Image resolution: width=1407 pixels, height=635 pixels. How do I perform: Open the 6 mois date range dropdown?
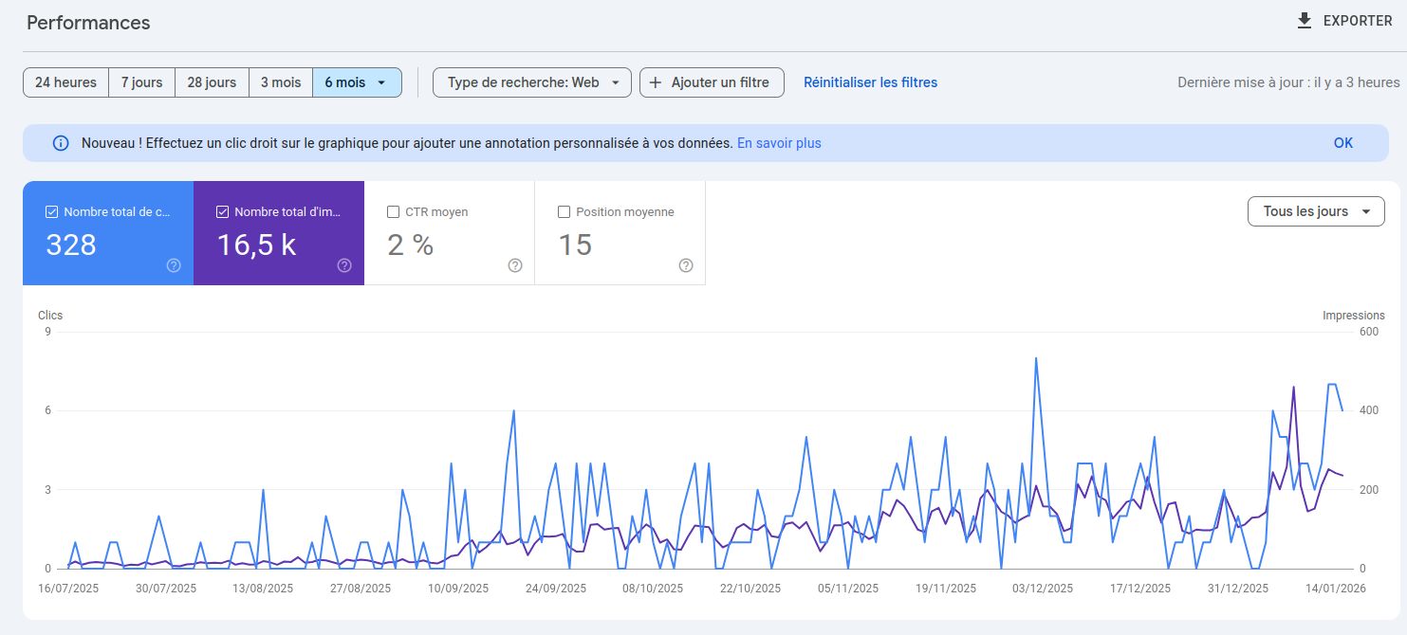pos(356,82)
